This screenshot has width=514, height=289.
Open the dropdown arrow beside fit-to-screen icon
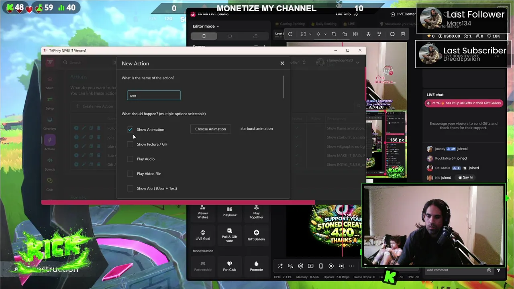[x=310, y=34]
